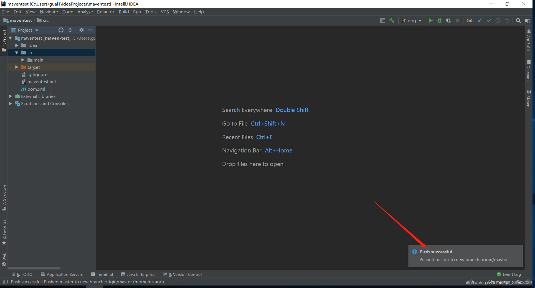The width and height of the screenshot is (535, 288).
Task: Open the File menu
Action: tap(6, 12)
